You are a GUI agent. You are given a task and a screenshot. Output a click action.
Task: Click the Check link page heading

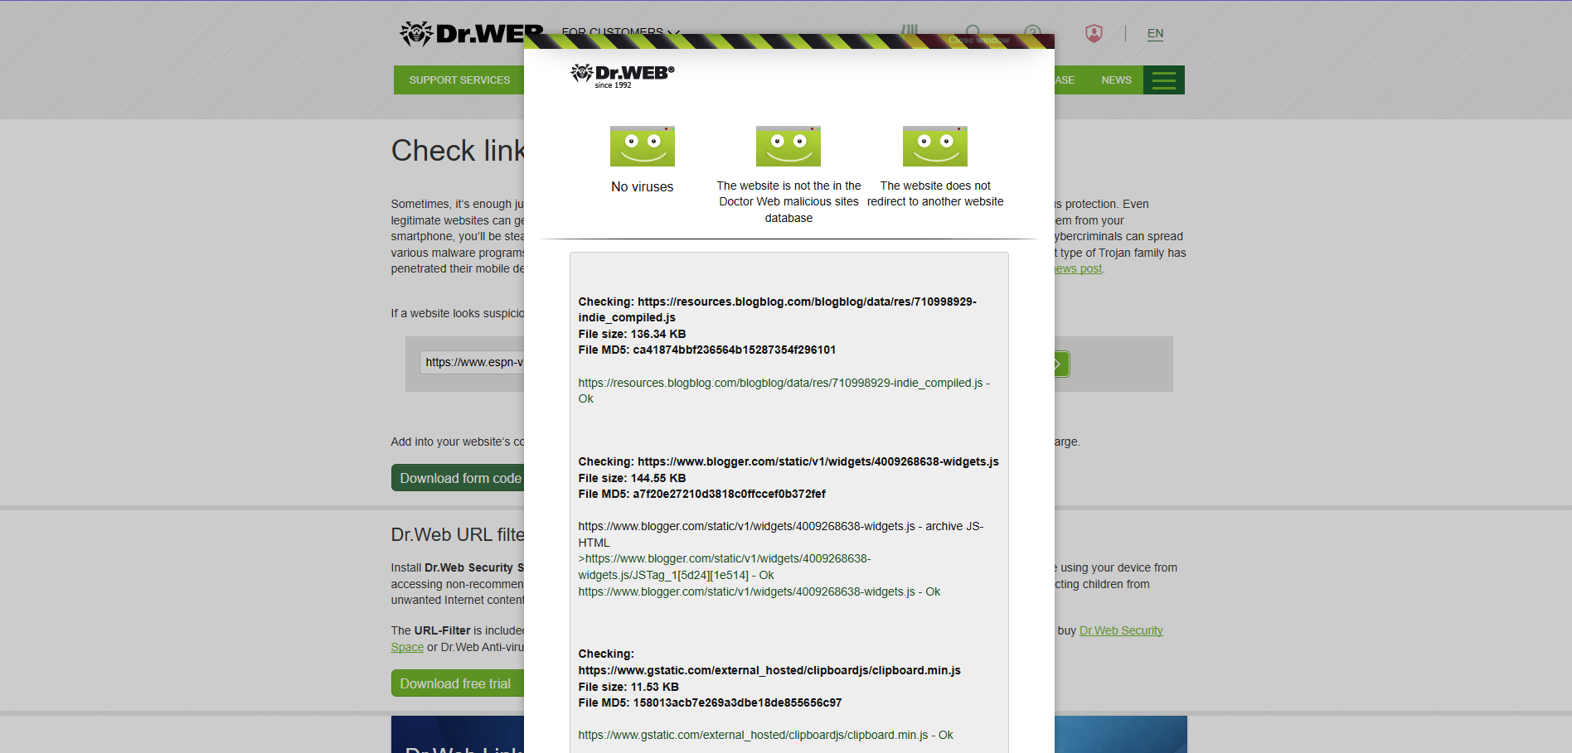click(458, 151)
